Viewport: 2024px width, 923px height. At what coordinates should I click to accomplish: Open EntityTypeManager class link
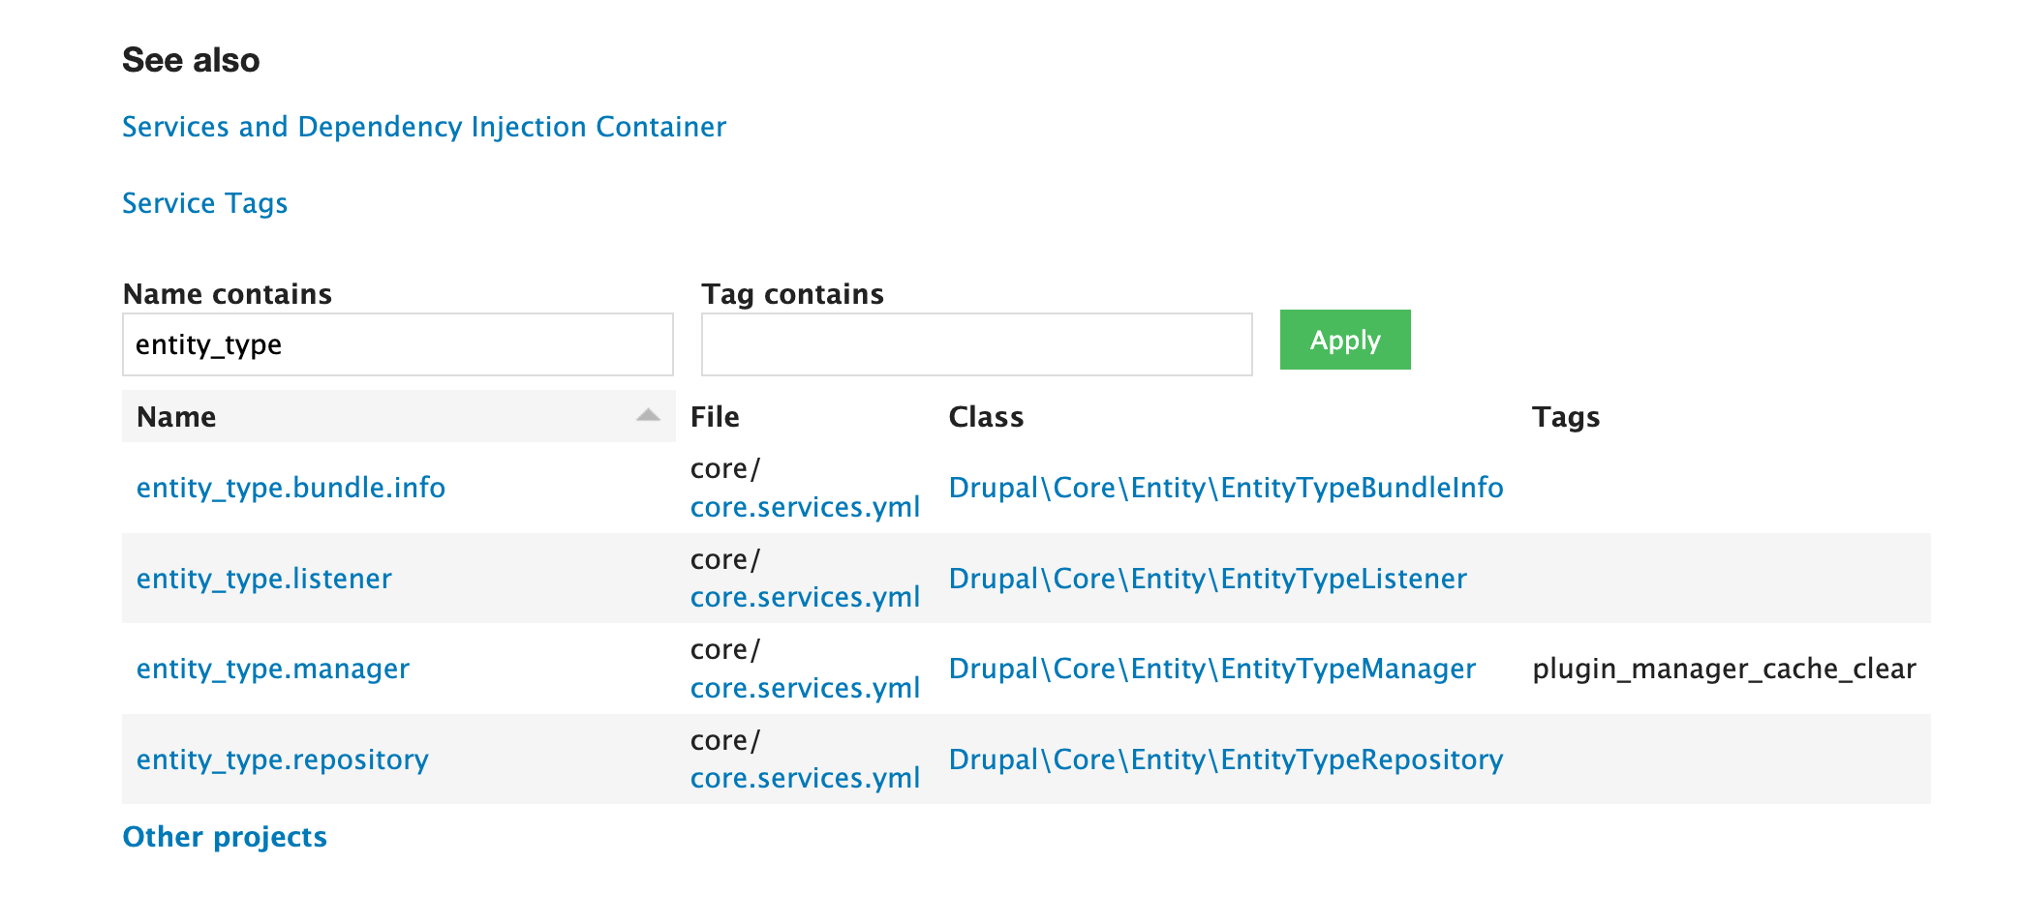[x=1212, y=669]
